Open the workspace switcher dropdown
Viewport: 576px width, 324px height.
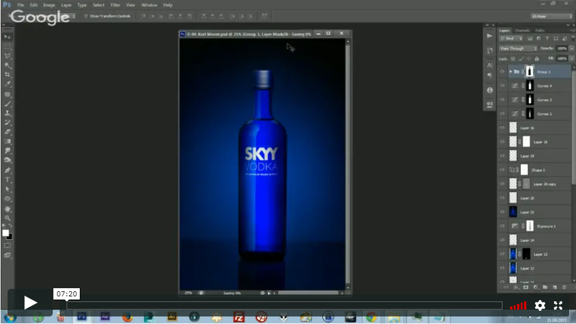click(552, 16)
